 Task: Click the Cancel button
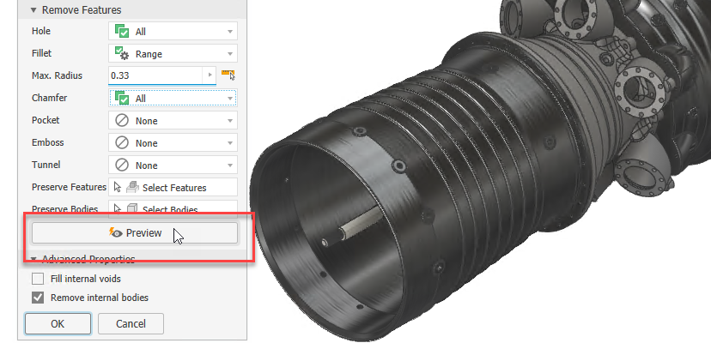131,323
